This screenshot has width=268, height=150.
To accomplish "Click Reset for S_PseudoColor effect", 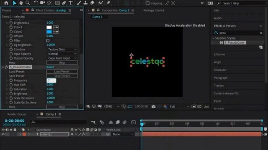I will click(50, 67).
